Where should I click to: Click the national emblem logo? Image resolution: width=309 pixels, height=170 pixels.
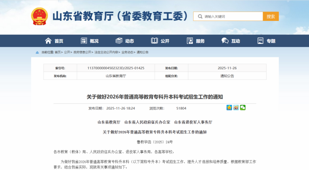coord(39,17)
